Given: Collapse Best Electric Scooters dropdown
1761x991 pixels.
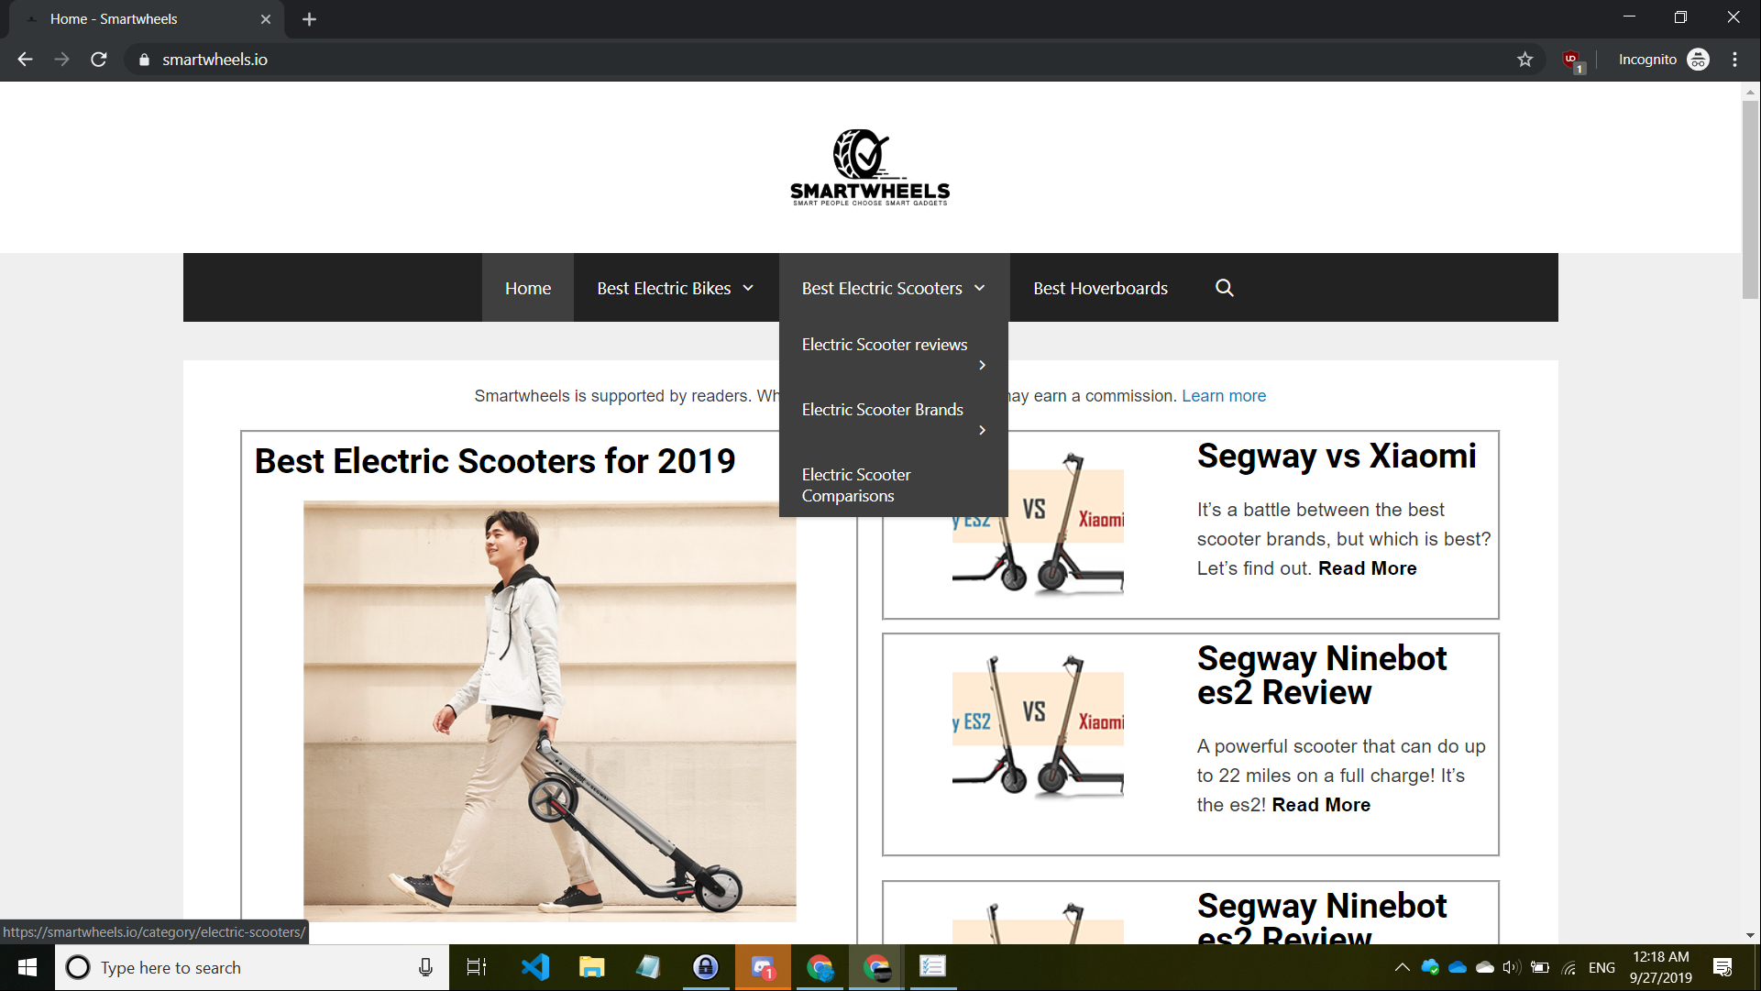Looking at the screenshot, I should point(979,288).
